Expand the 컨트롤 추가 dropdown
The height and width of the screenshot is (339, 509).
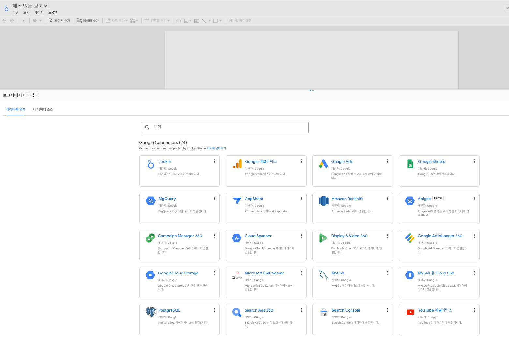[x=157, y=21]
